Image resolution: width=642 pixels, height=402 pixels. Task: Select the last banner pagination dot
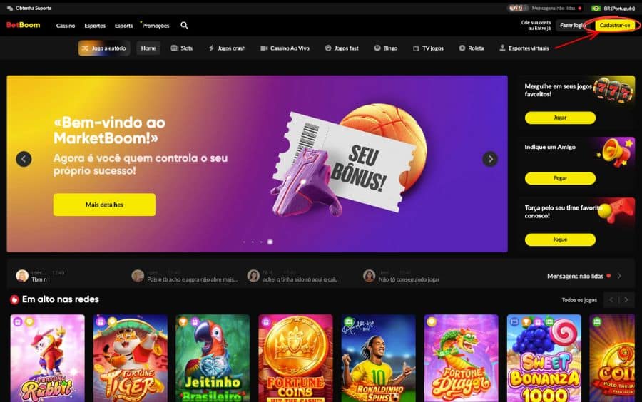(270, 242)
